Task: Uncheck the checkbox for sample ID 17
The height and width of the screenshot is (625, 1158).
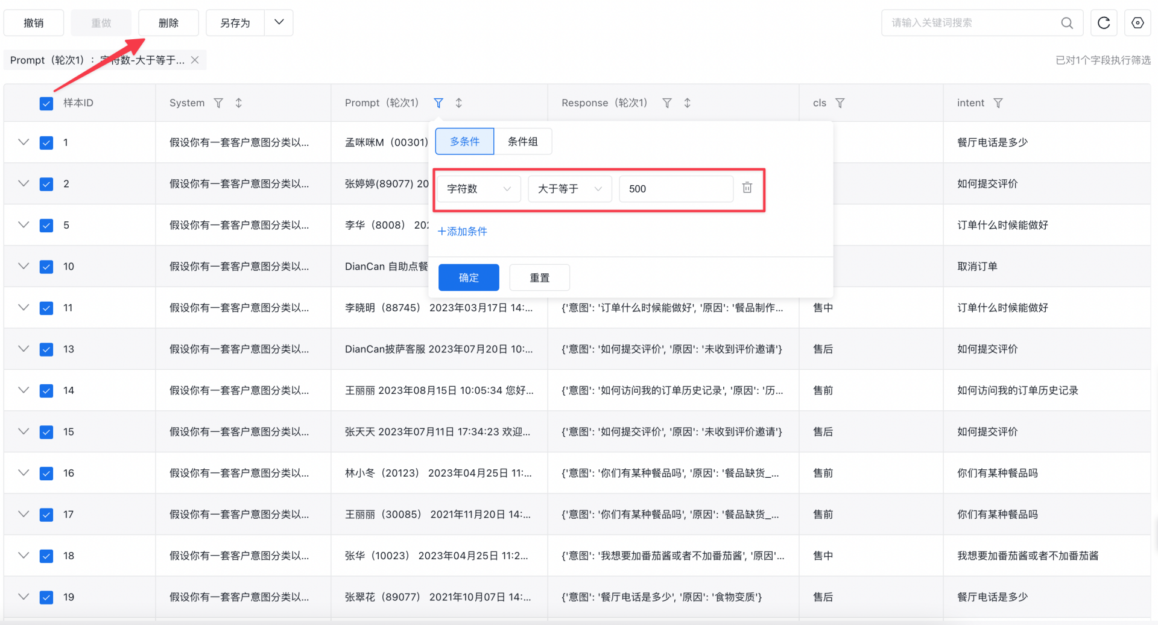Action: pos(46,515)
